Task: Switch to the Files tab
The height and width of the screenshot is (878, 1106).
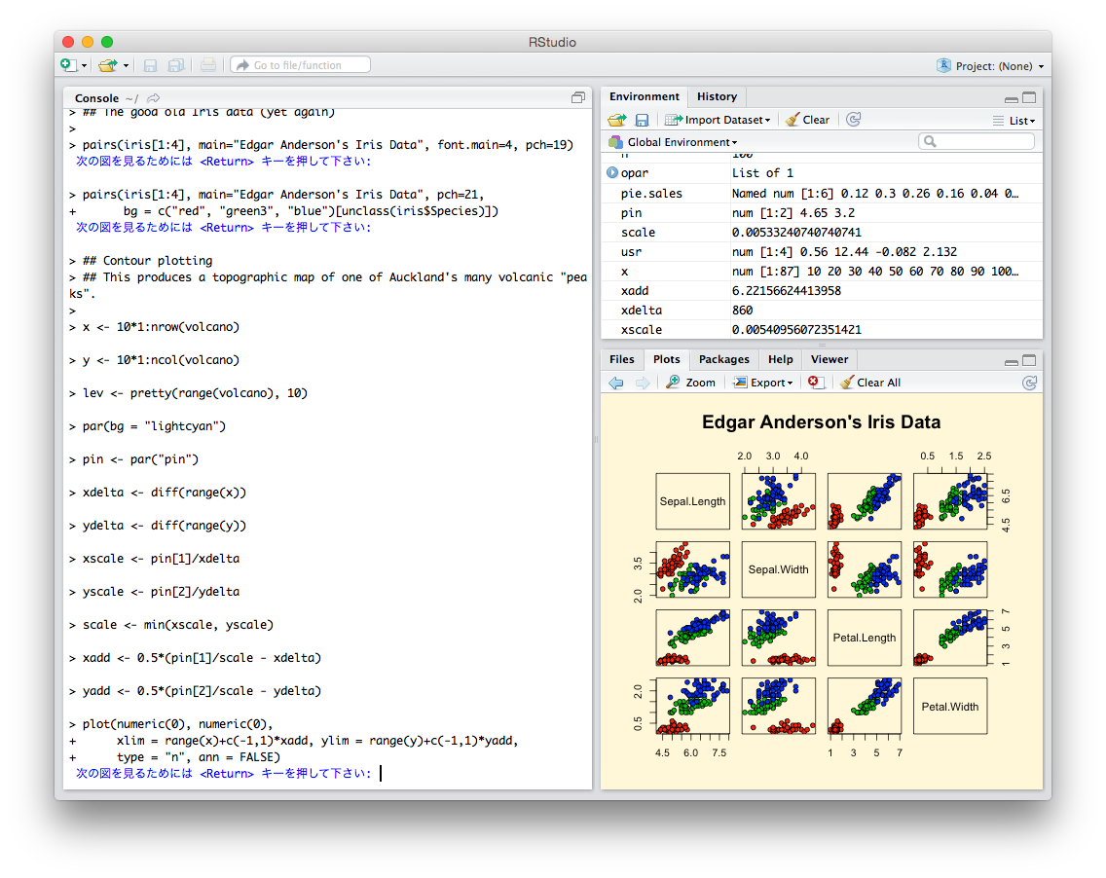Action: pos(621,359)
